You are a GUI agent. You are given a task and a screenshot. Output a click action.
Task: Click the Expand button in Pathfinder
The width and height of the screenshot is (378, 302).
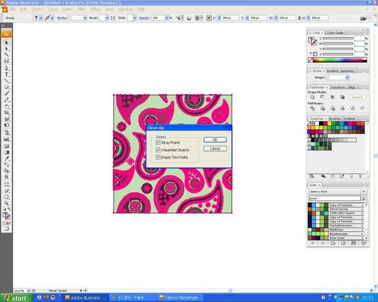pos(357,97)
